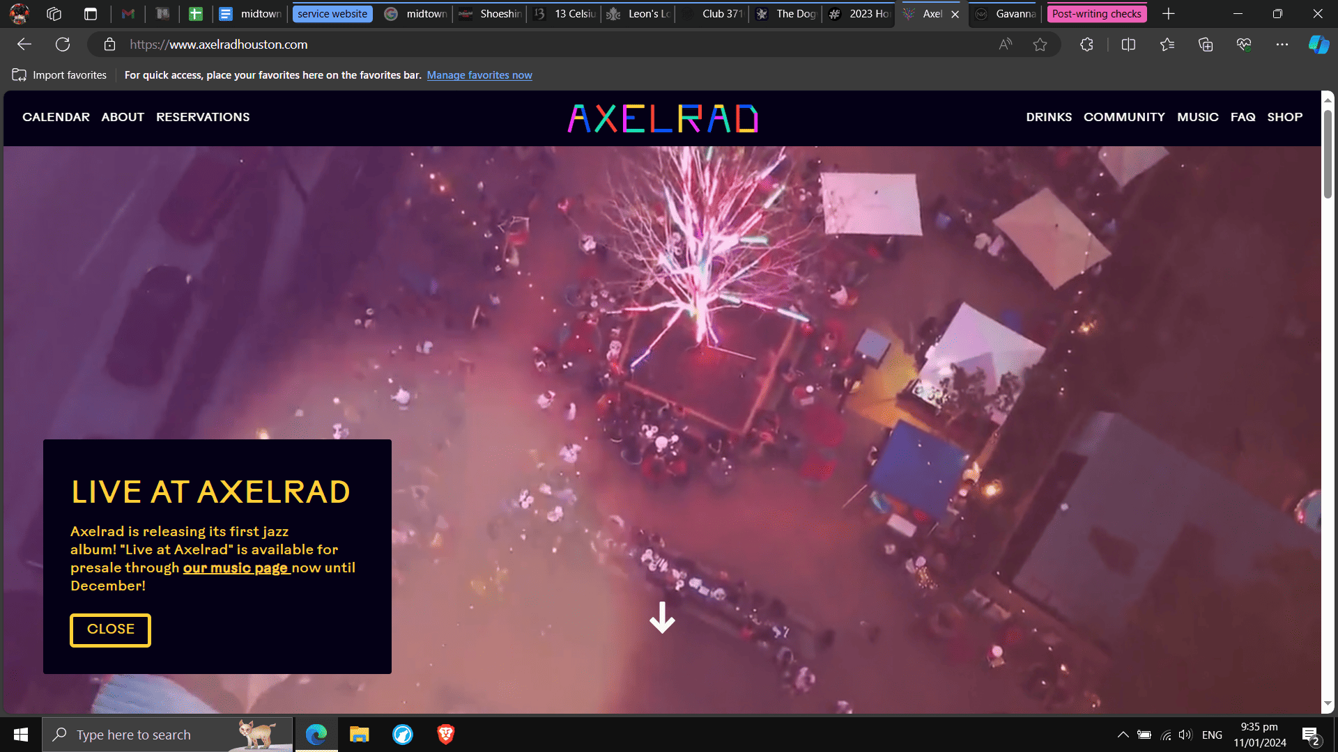The image size is (1338, 752).
Task: Click the browser back arrow
Action: (x=24, y=45)
